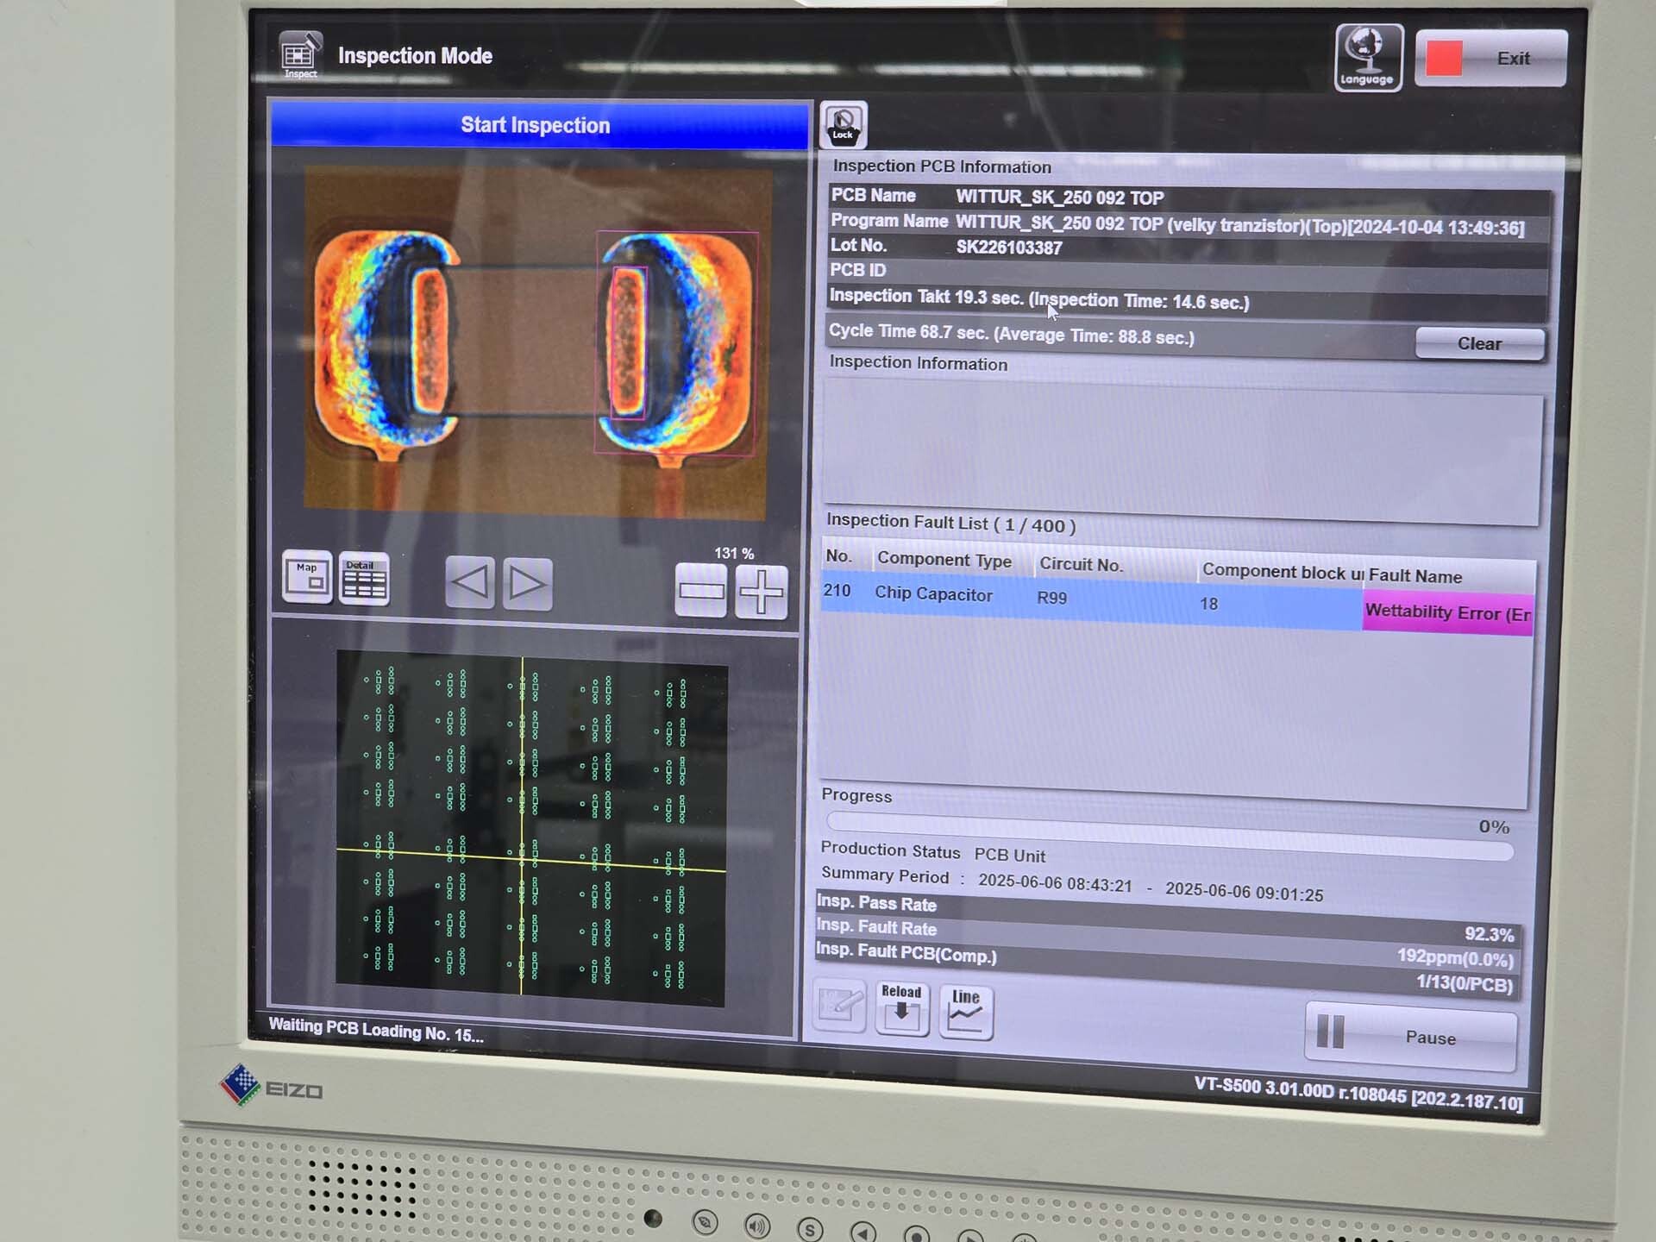The height and width of the screenshot is (1242, 1656).
Task: Click the Inspect mode icon
Action: (x=300, y=55)
